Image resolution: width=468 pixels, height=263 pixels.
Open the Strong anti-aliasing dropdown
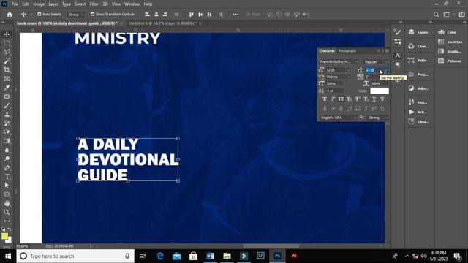377,118
